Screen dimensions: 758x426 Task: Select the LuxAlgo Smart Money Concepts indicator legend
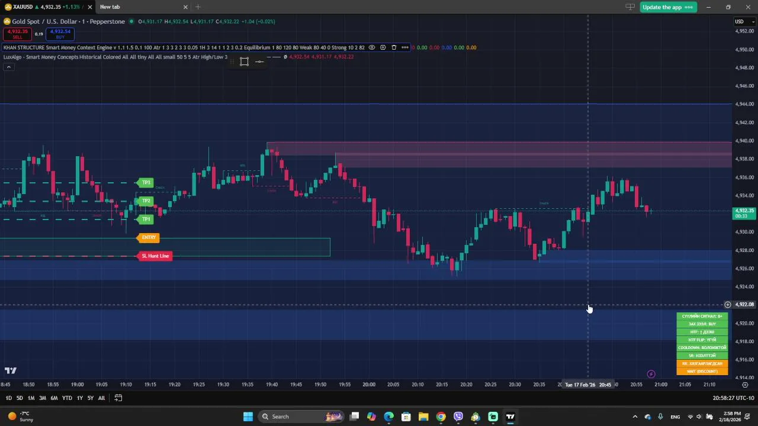point(115,57)
